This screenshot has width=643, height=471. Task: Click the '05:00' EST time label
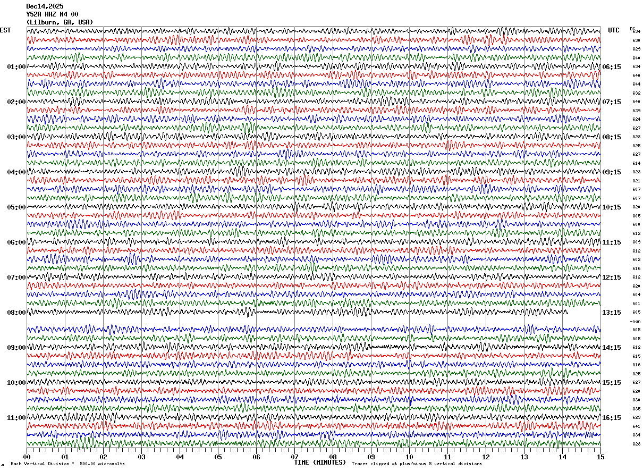click(x=16, y=207)
